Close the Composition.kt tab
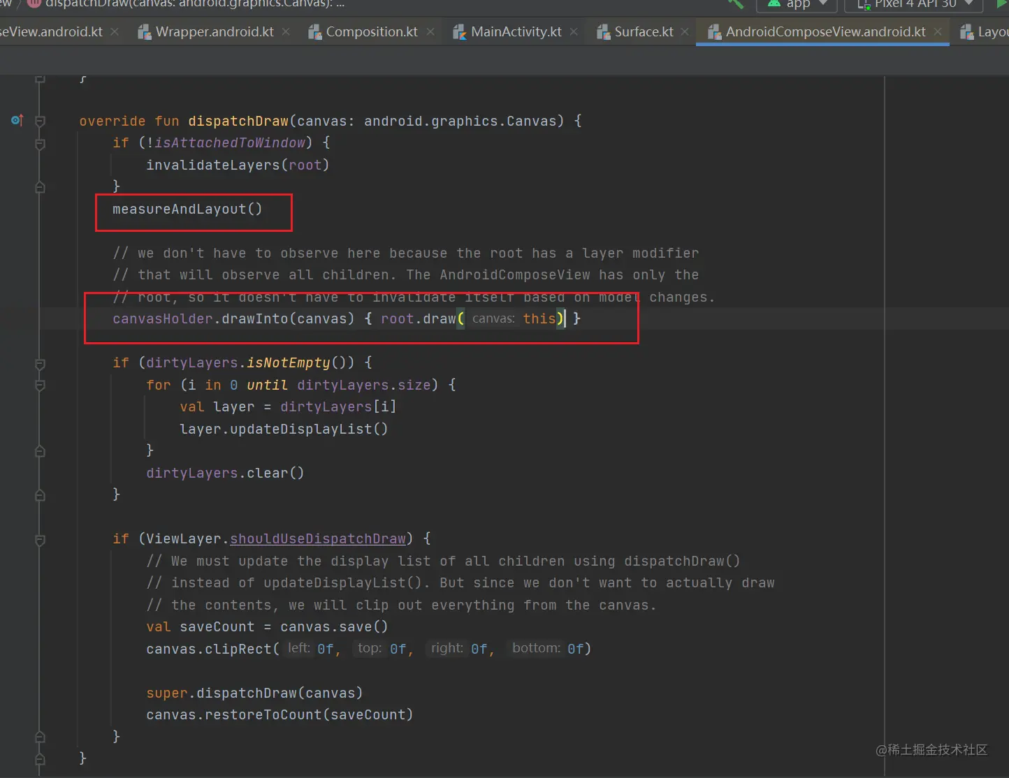 coord(430,31)
